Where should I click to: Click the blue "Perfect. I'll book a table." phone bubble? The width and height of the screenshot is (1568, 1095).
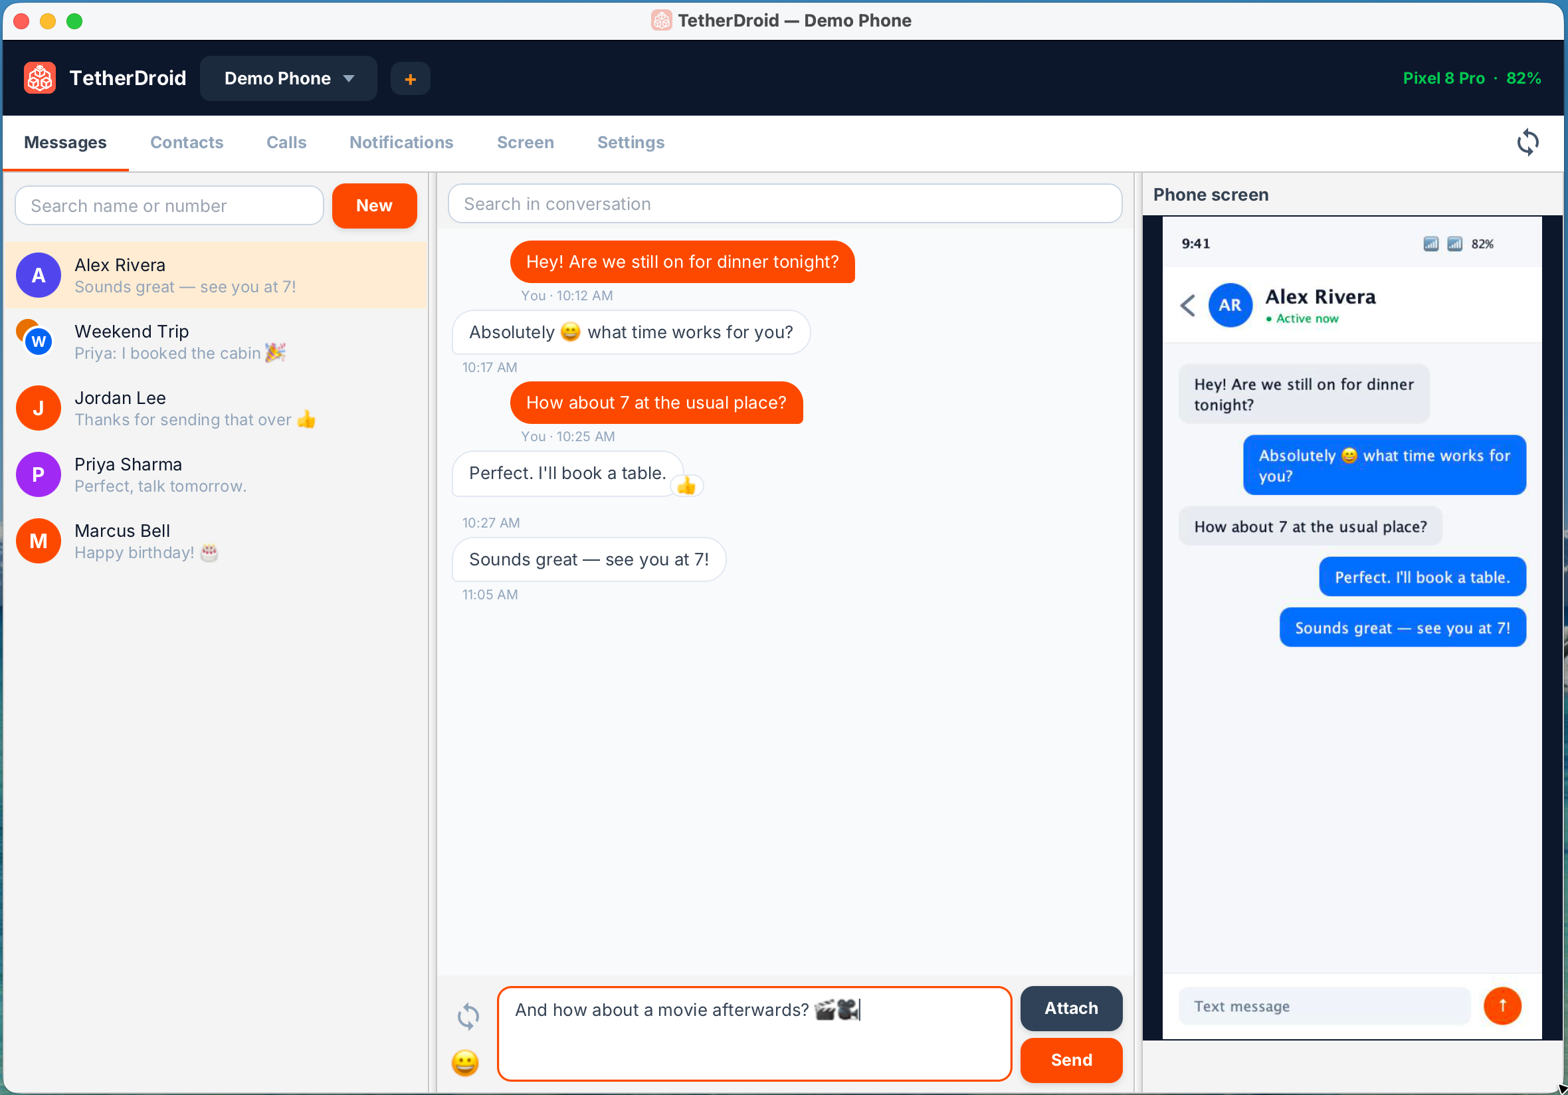click(1422, 577)
